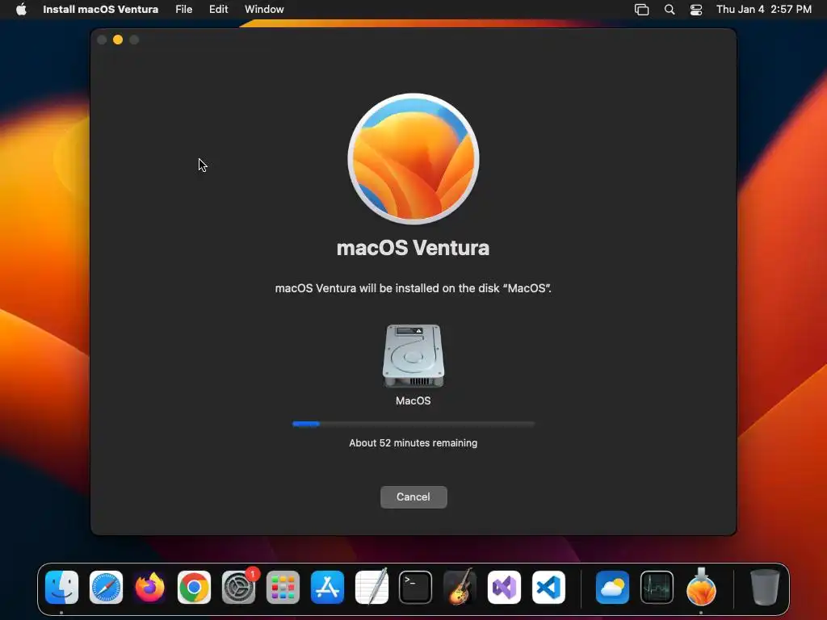This screenshot has width=827, height=620.
Task: Open blue Visual Studio Code icon
Action: (x=548, y=587)
